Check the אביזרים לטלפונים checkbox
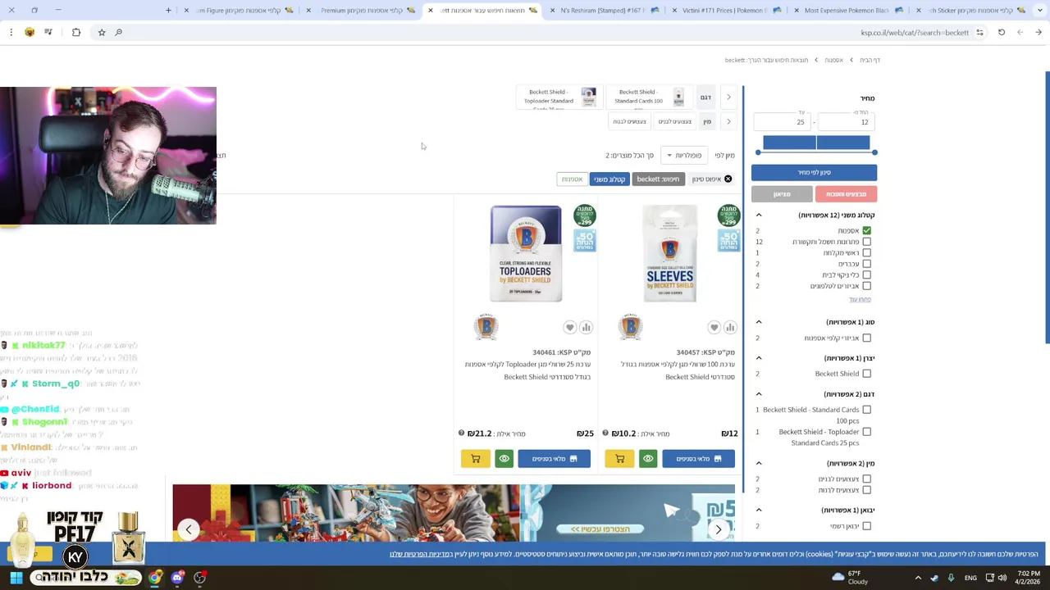 pos(866,286)
